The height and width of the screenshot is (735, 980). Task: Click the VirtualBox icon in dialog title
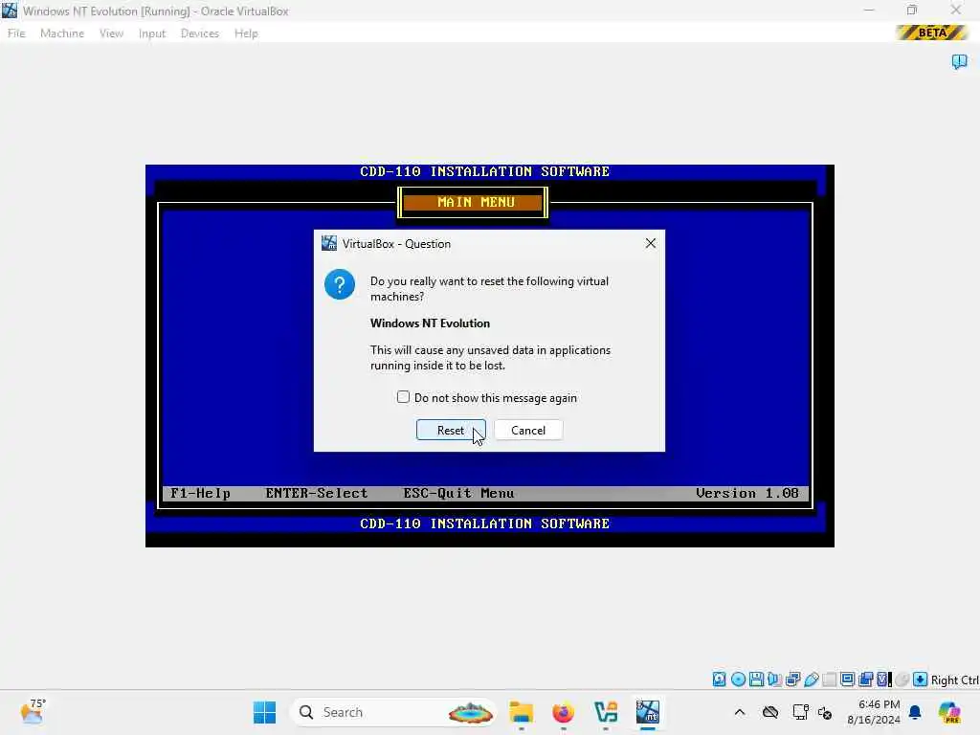(x=329, y=243)
